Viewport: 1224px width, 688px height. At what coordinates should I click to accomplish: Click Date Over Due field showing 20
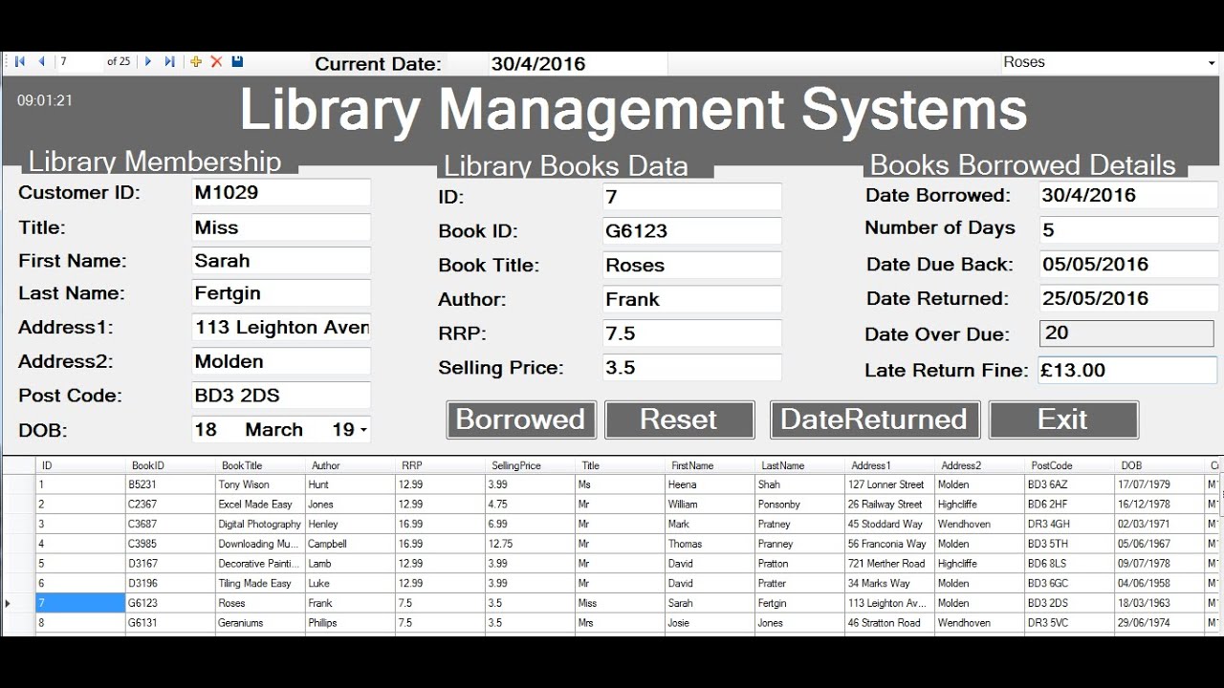pyautogui.click(x=1126, y=333)
